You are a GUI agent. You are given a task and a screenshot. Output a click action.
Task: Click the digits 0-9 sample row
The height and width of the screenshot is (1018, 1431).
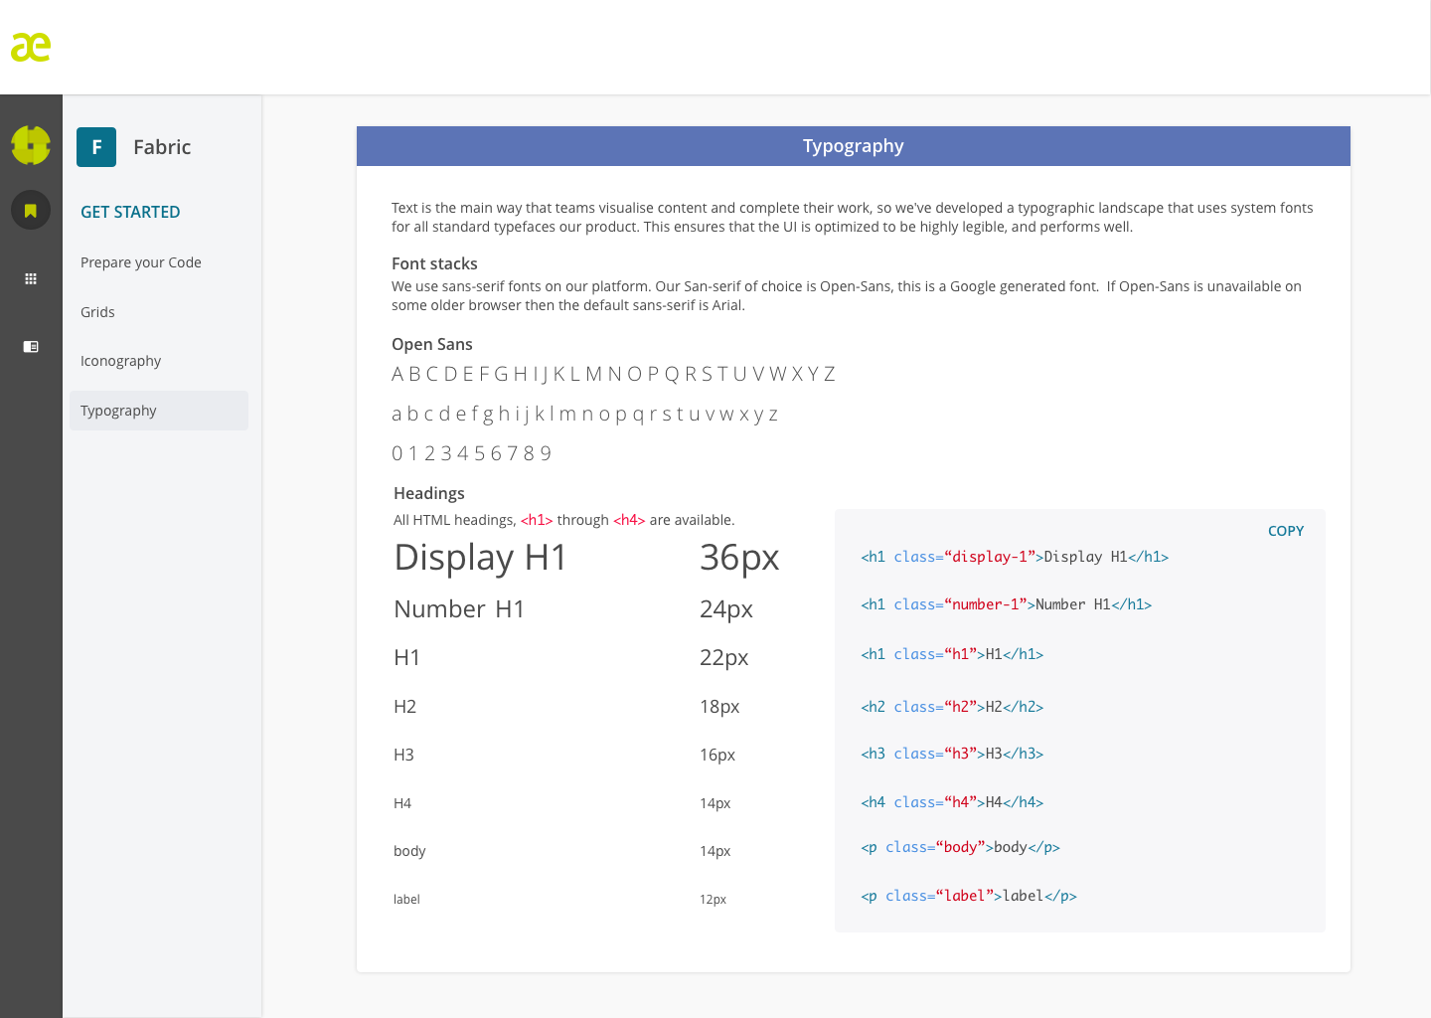(472, 453)
